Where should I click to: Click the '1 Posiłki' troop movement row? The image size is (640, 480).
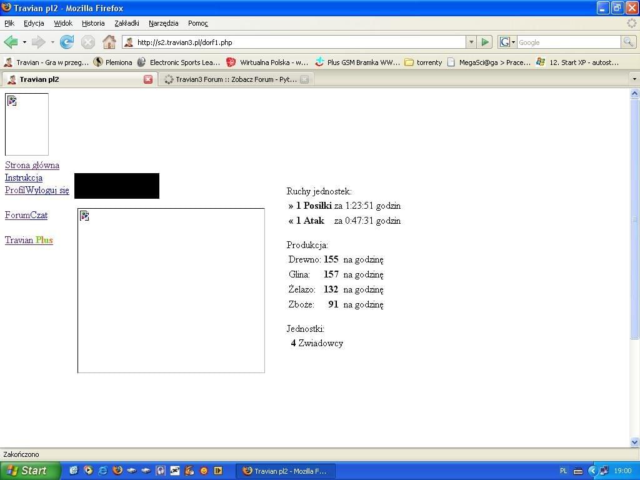tap(344, 206)
